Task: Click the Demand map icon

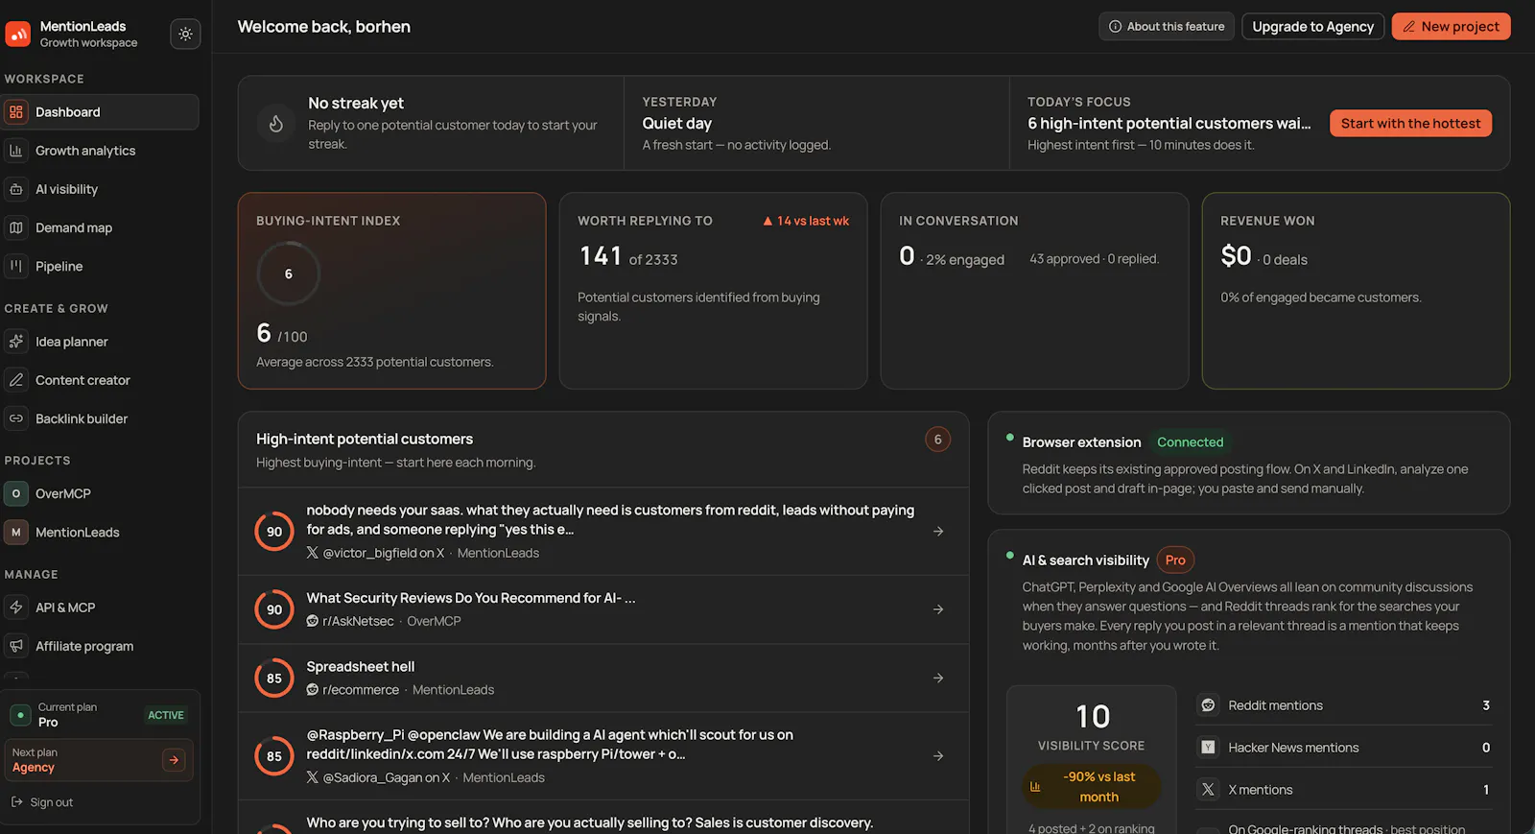Action: (x=16, y=227)
